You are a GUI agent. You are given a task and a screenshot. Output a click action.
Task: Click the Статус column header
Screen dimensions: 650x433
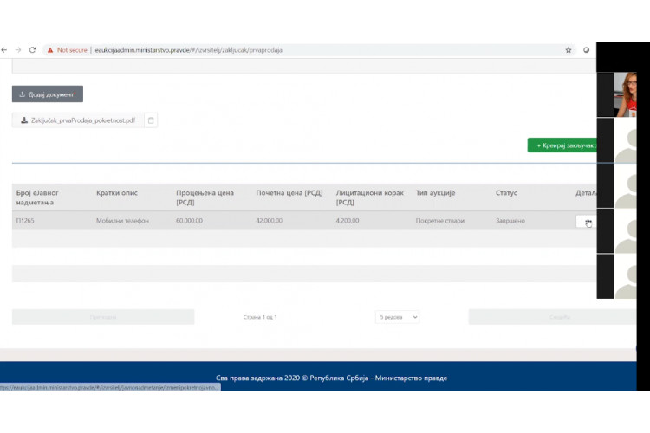[x=506, y=192]
